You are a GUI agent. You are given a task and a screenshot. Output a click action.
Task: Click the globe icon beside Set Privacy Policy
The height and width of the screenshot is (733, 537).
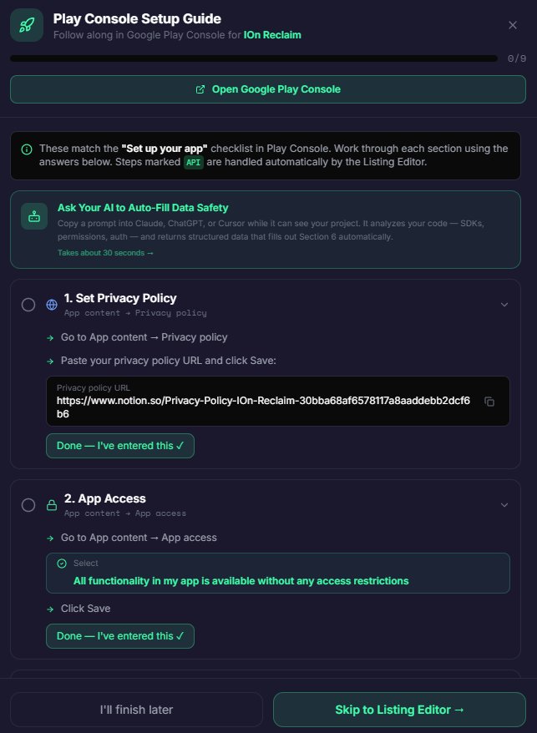coord(52,305)
